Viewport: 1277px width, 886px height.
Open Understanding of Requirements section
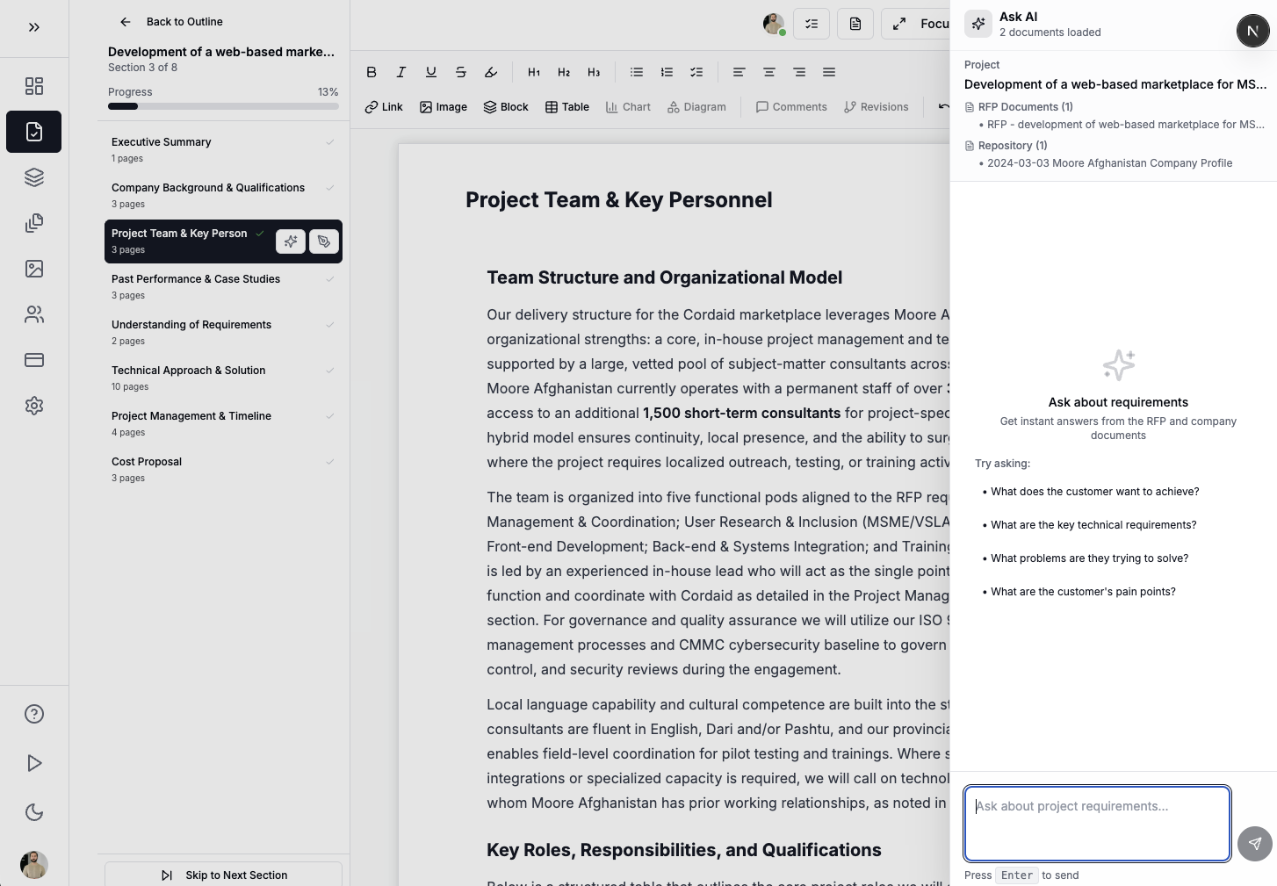pos(223,333)
